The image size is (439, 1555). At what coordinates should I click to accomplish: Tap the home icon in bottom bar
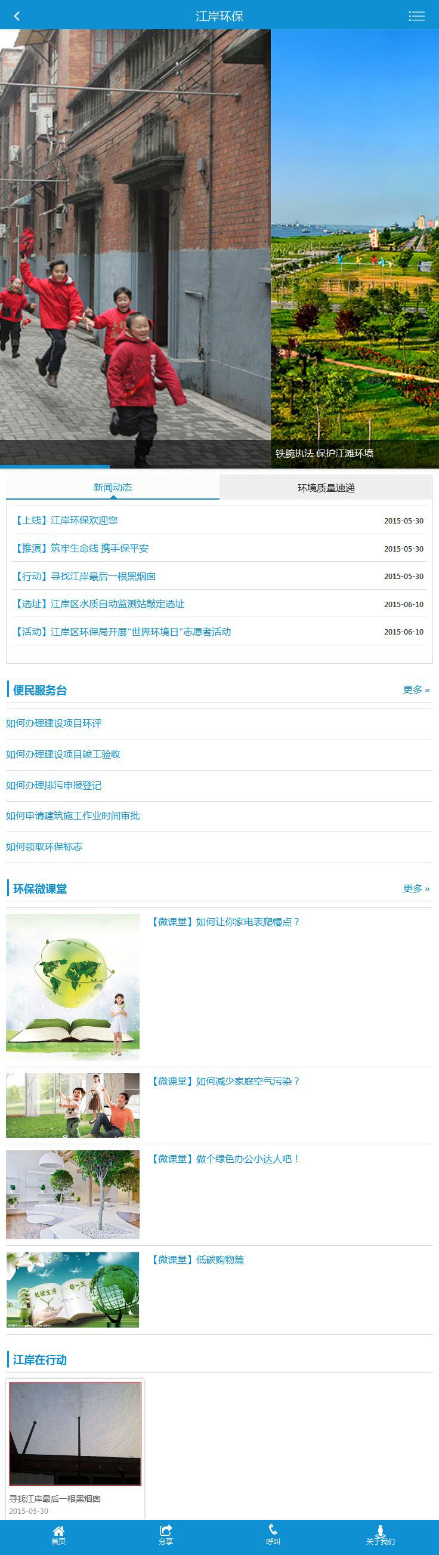(x=58, y=1530)
